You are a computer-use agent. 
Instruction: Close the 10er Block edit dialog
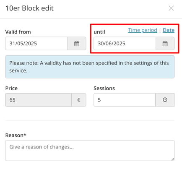coord(171,8)
